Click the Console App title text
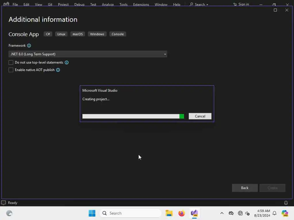This screenshot has height=220, width=294. (x=24, y=34)
